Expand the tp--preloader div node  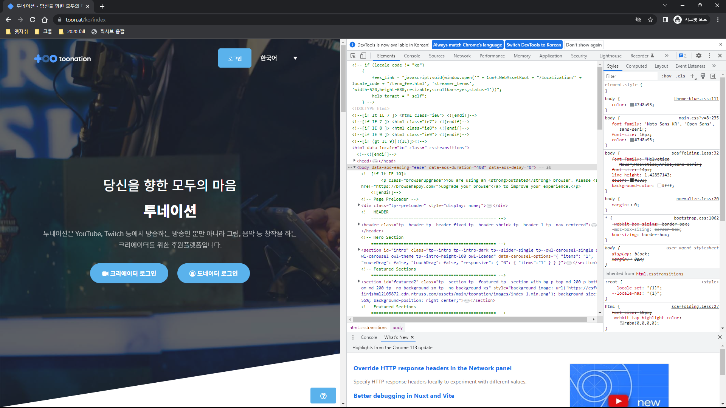coord(359,205)
